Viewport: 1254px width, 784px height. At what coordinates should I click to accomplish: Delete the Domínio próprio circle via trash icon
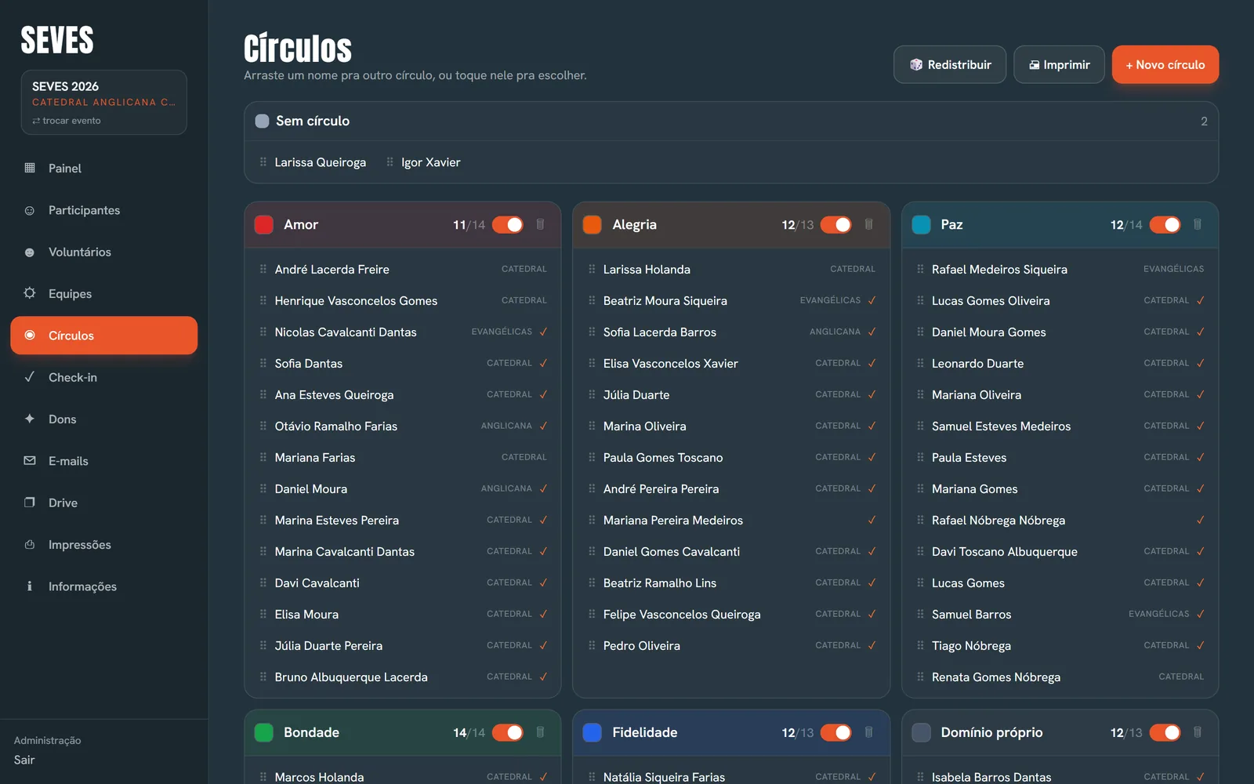pos(1198,732)
